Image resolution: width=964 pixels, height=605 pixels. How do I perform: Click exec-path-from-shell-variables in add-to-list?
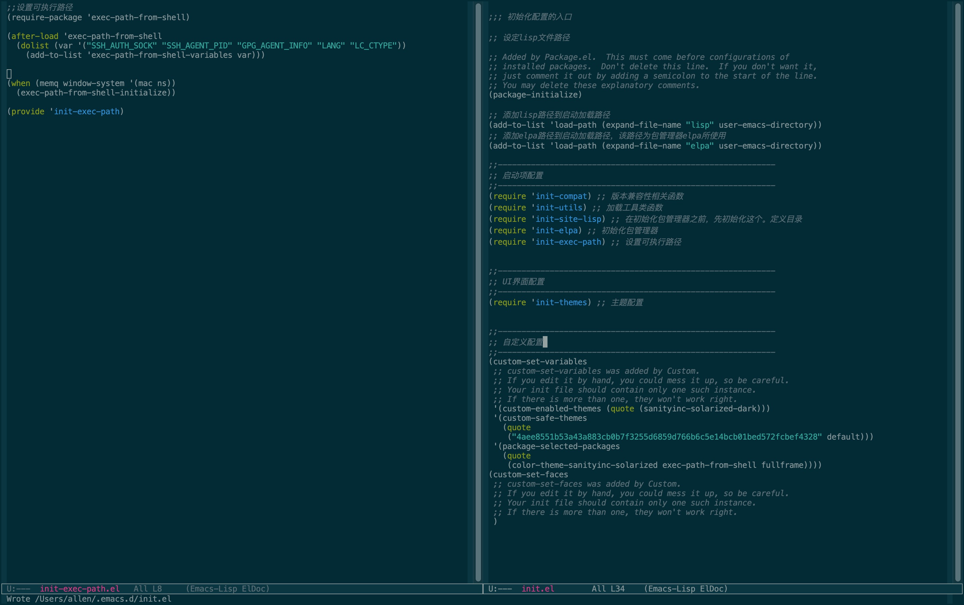tap(162, 55)
